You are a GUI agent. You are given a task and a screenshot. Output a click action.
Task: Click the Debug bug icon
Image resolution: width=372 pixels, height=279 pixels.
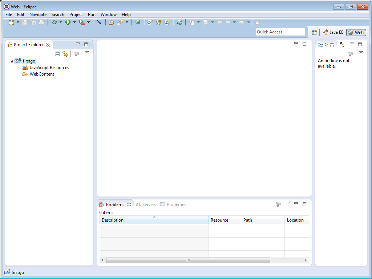click(x=54, y=22)
